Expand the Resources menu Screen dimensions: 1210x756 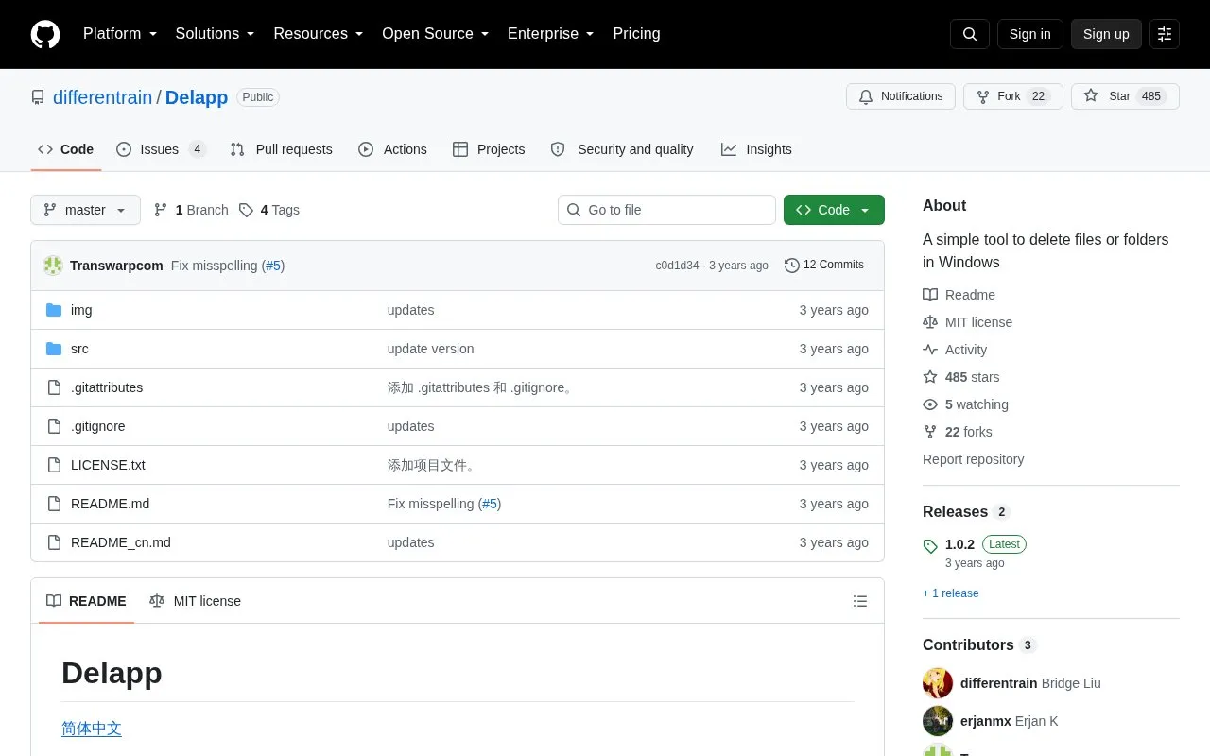click(319, 34)
